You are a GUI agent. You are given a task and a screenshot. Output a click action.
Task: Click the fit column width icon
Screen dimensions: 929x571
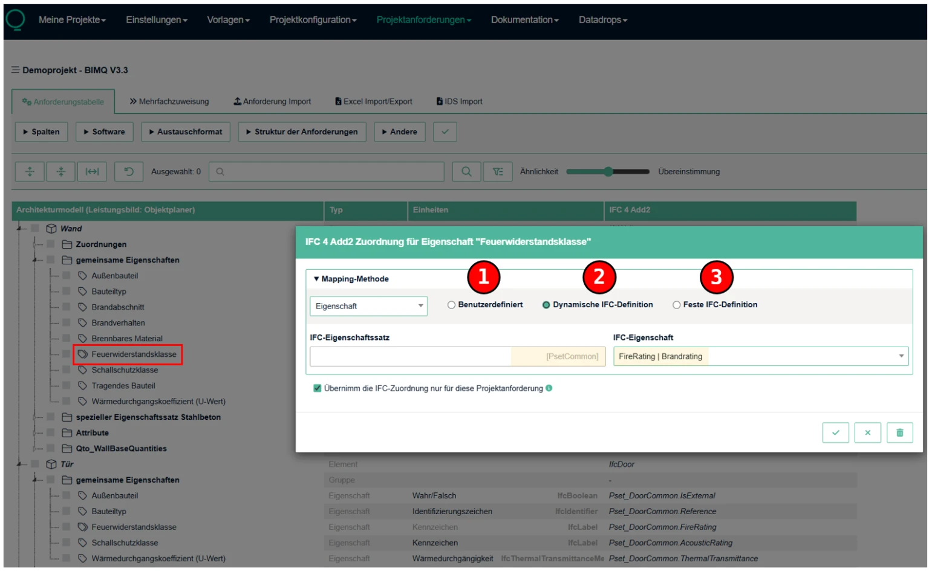[92, 172]
